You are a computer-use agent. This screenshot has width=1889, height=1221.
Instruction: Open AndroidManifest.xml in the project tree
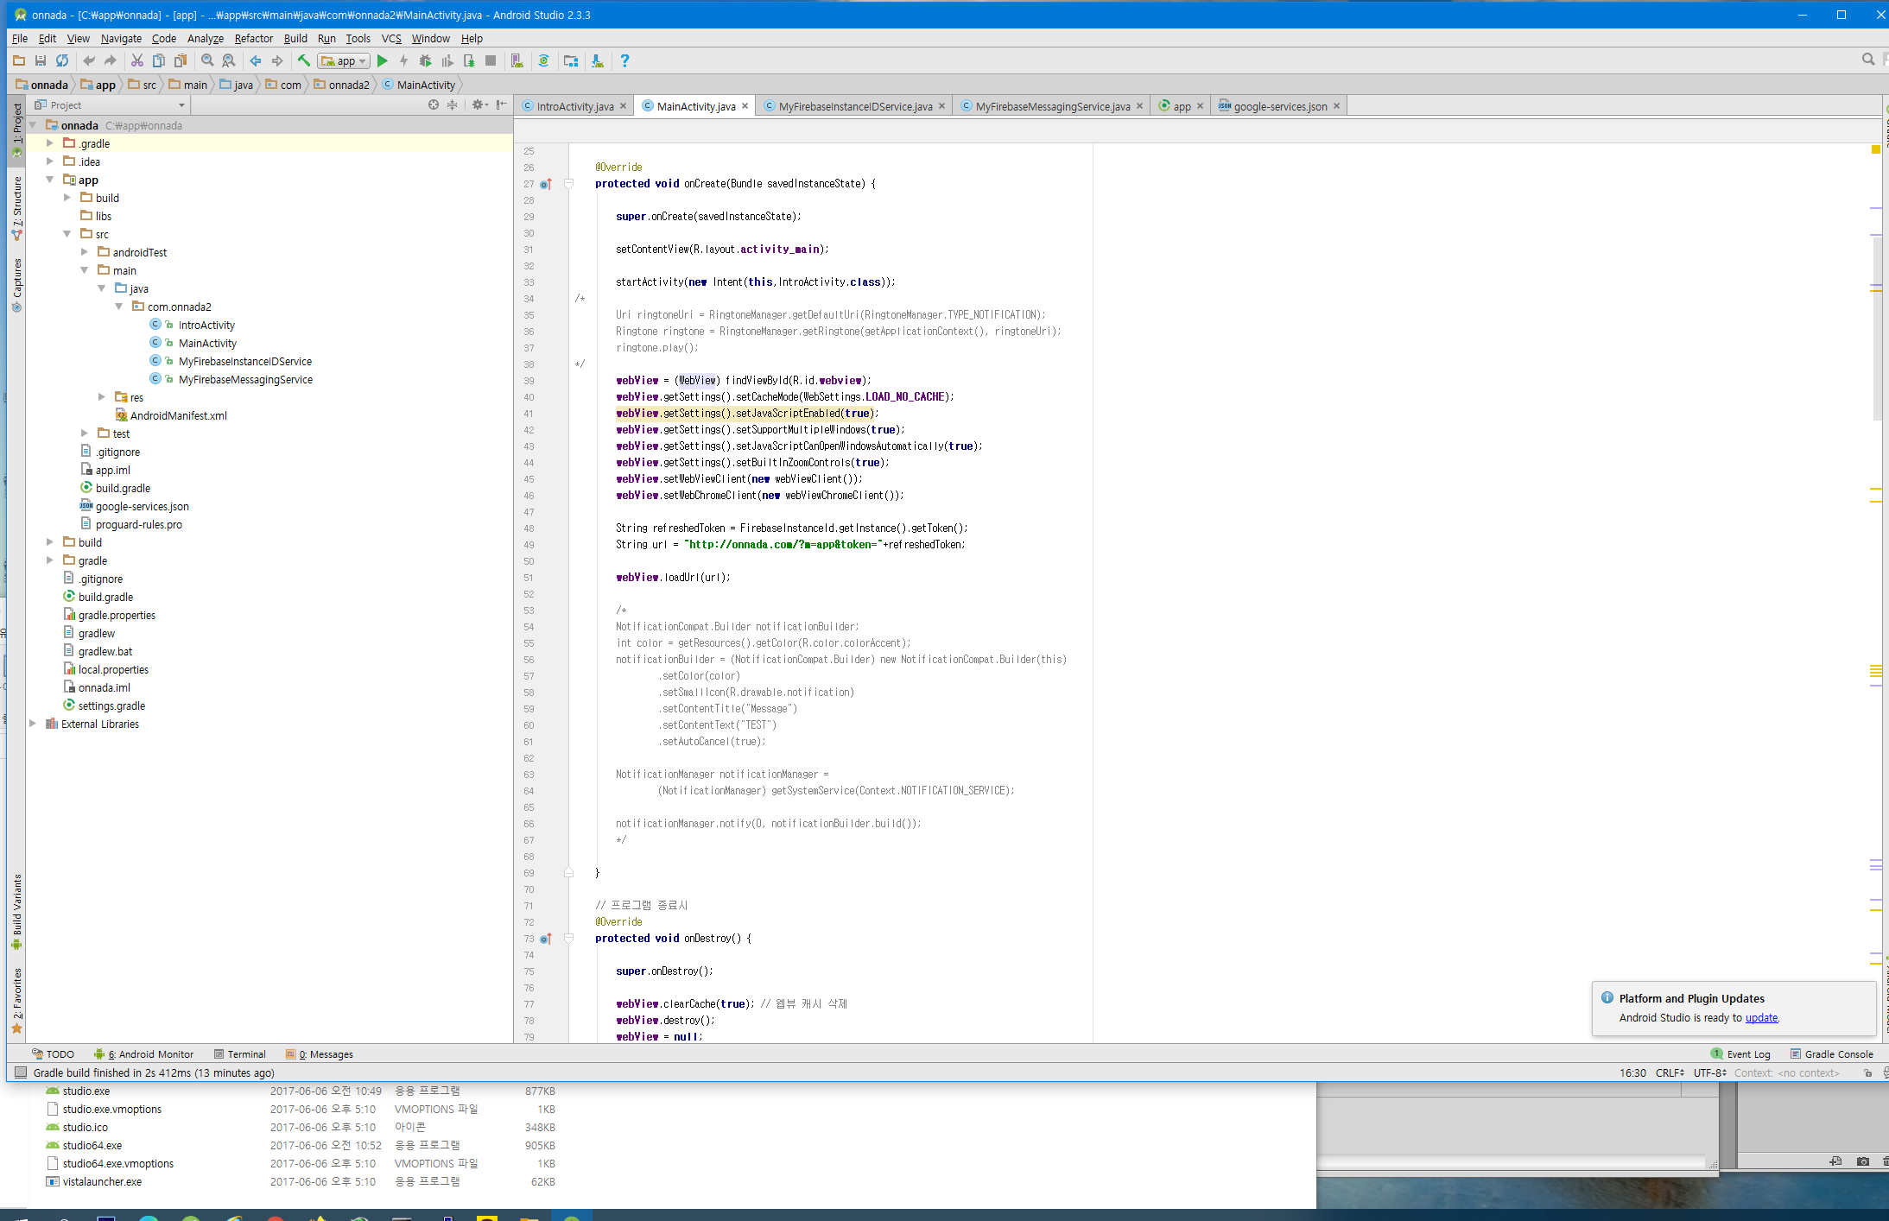coord(178,415)
